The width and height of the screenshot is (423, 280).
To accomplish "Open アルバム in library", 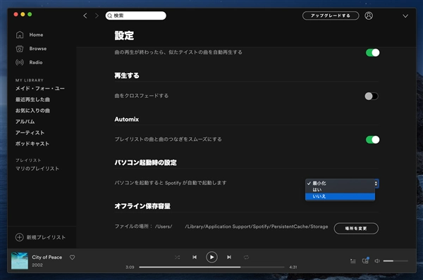I will click(x=25, y=122).
